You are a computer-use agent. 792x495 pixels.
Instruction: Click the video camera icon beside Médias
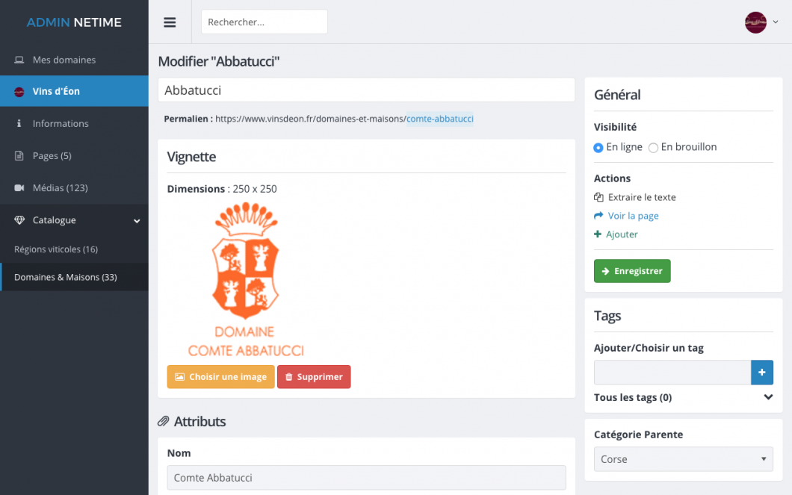(x=19, y=187)
